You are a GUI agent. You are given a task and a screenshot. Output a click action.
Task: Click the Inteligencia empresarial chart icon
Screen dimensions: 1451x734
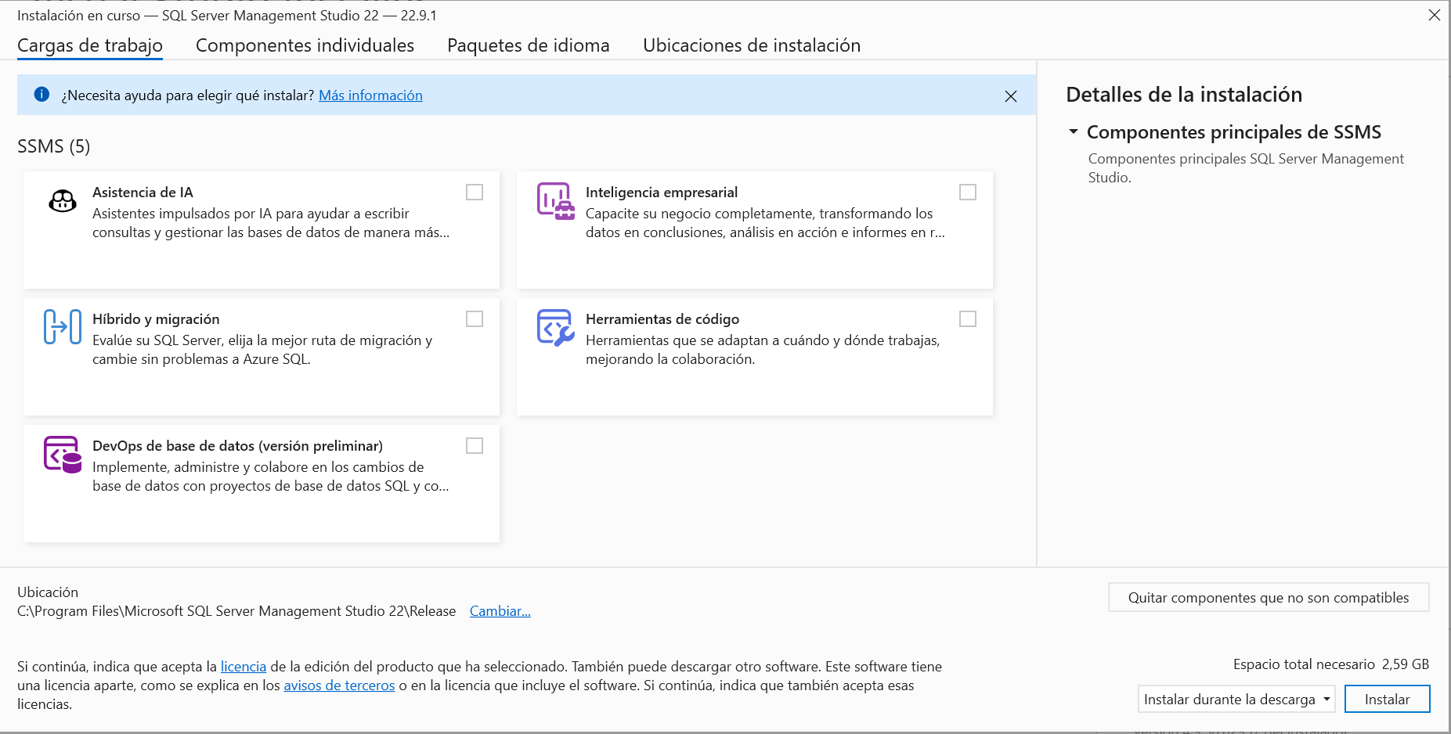[x=556, y=201]
